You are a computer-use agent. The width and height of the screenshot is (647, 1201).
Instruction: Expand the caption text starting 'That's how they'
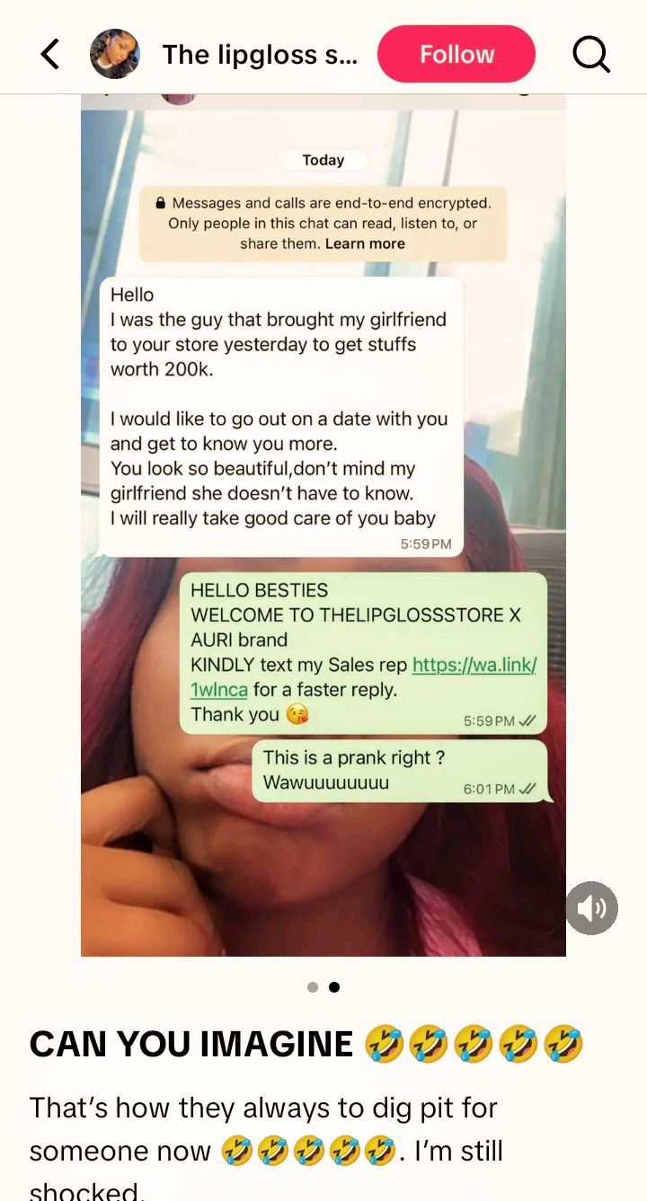[x=266, y=1152]
